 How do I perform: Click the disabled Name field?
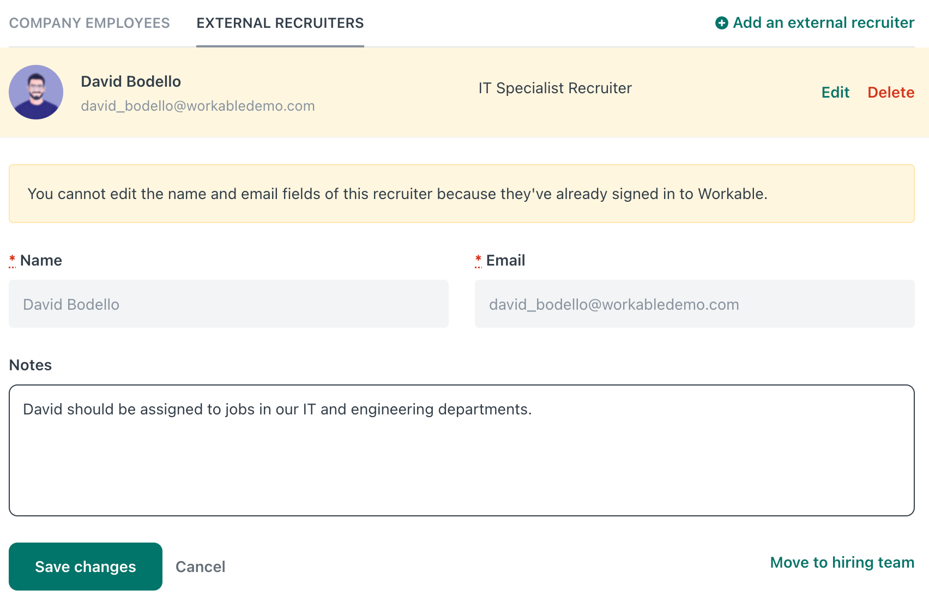[228, 304]
